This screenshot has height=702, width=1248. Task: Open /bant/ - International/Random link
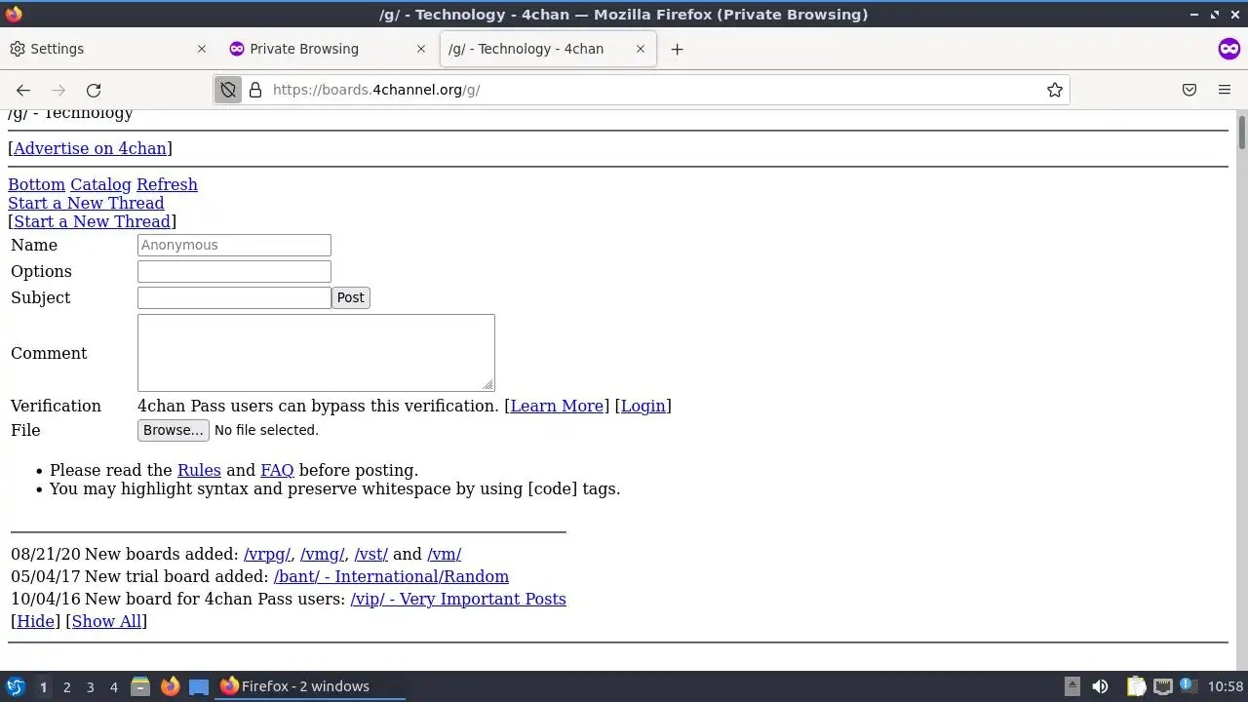tap(391, 576)
